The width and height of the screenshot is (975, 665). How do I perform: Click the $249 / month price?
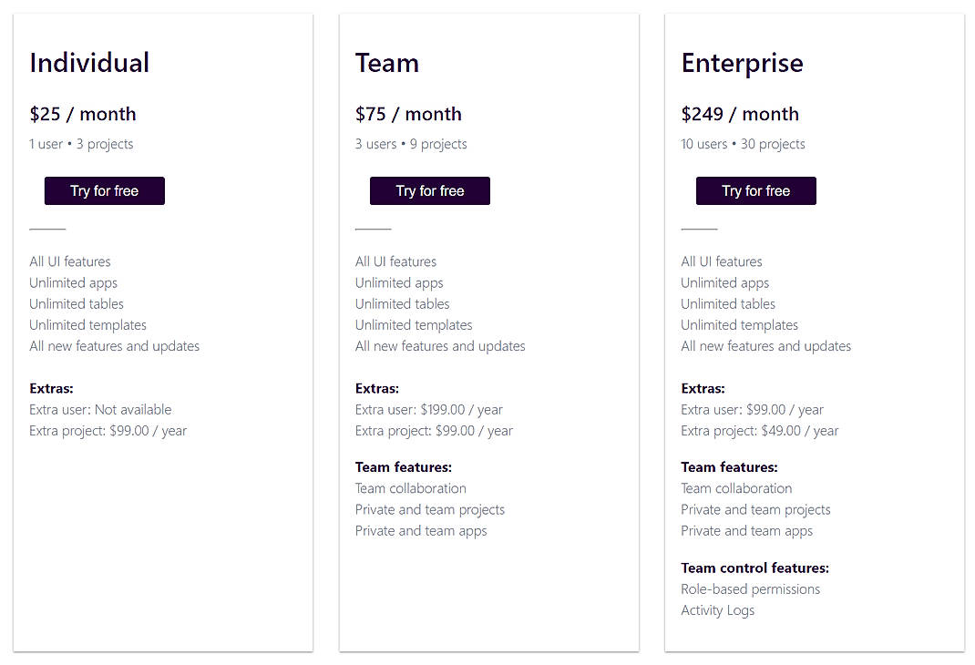(x=740, y=114)
